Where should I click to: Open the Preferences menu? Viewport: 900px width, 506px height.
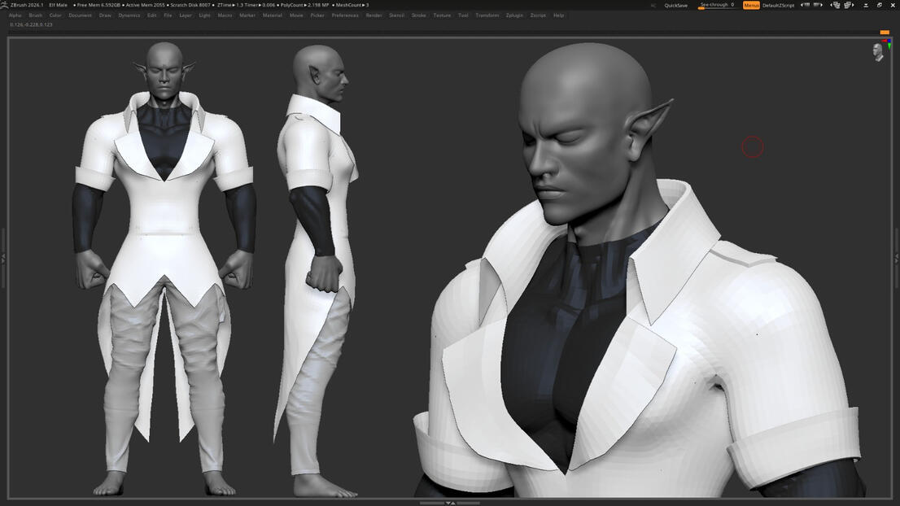point(344,15)
